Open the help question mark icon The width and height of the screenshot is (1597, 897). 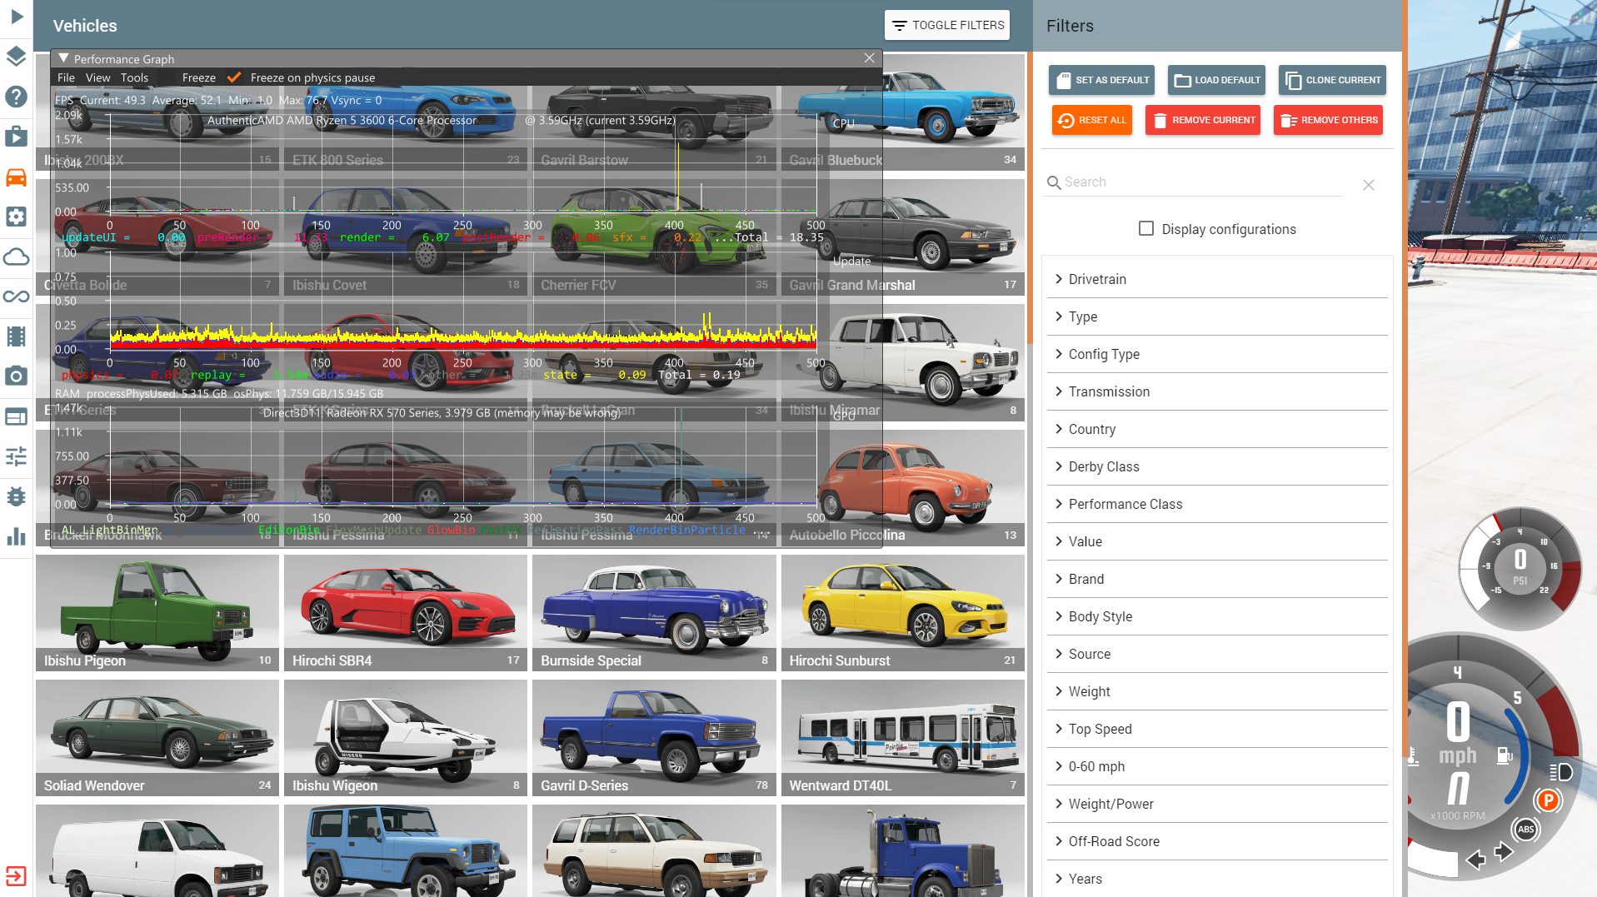[17, 96]
